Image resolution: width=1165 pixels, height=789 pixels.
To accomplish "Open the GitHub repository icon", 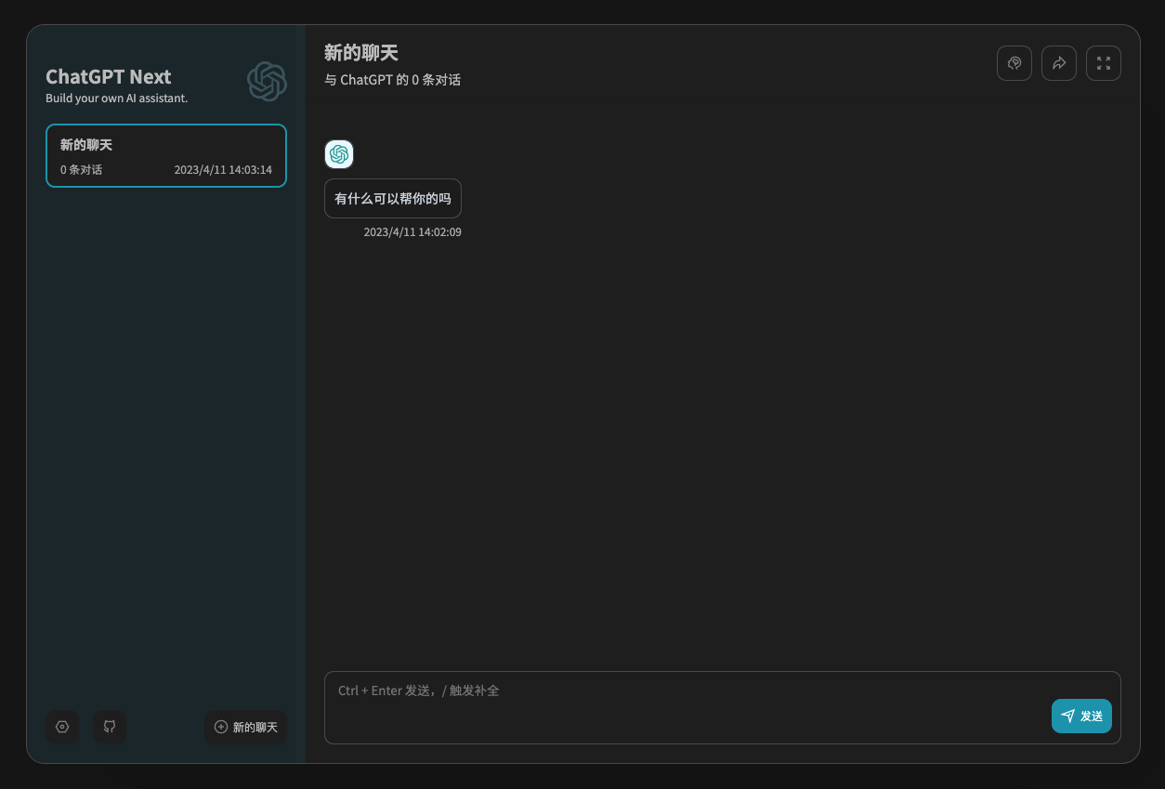I will pyautogui.click(x=110, y=727).
